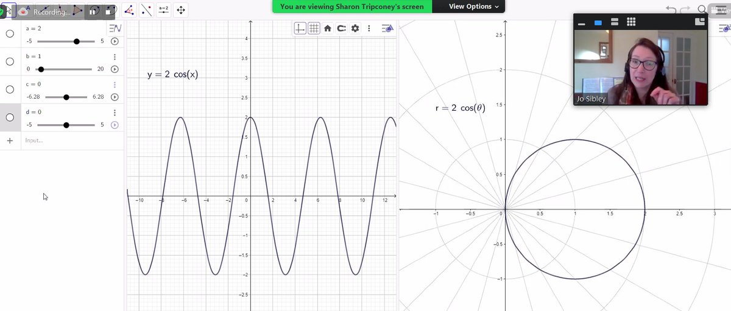Click slider c handle
This screenshot has height=311, width=731.
tap(66, 97)
